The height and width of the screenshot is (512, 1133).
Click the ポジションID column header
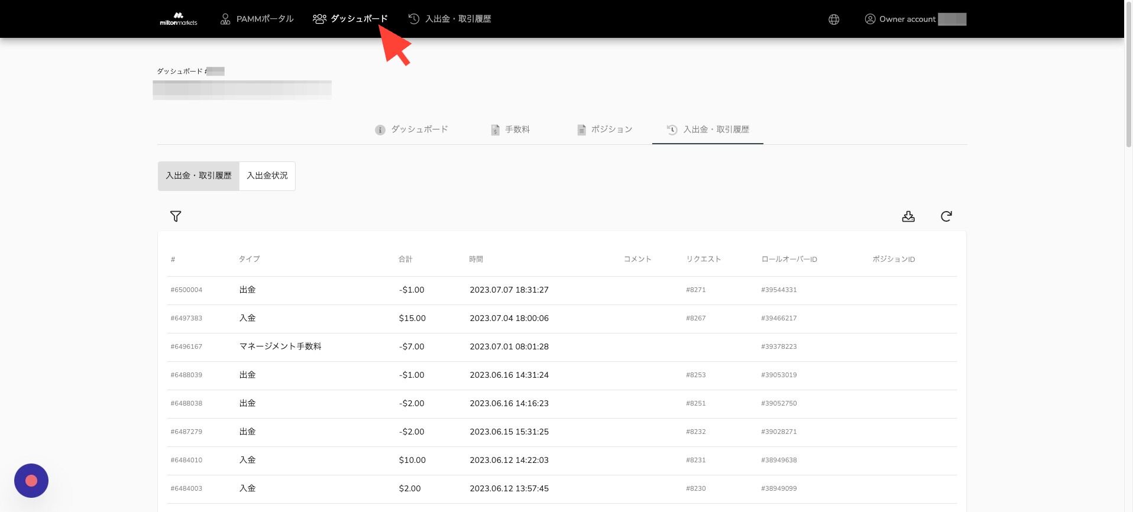tap(894, 259)
